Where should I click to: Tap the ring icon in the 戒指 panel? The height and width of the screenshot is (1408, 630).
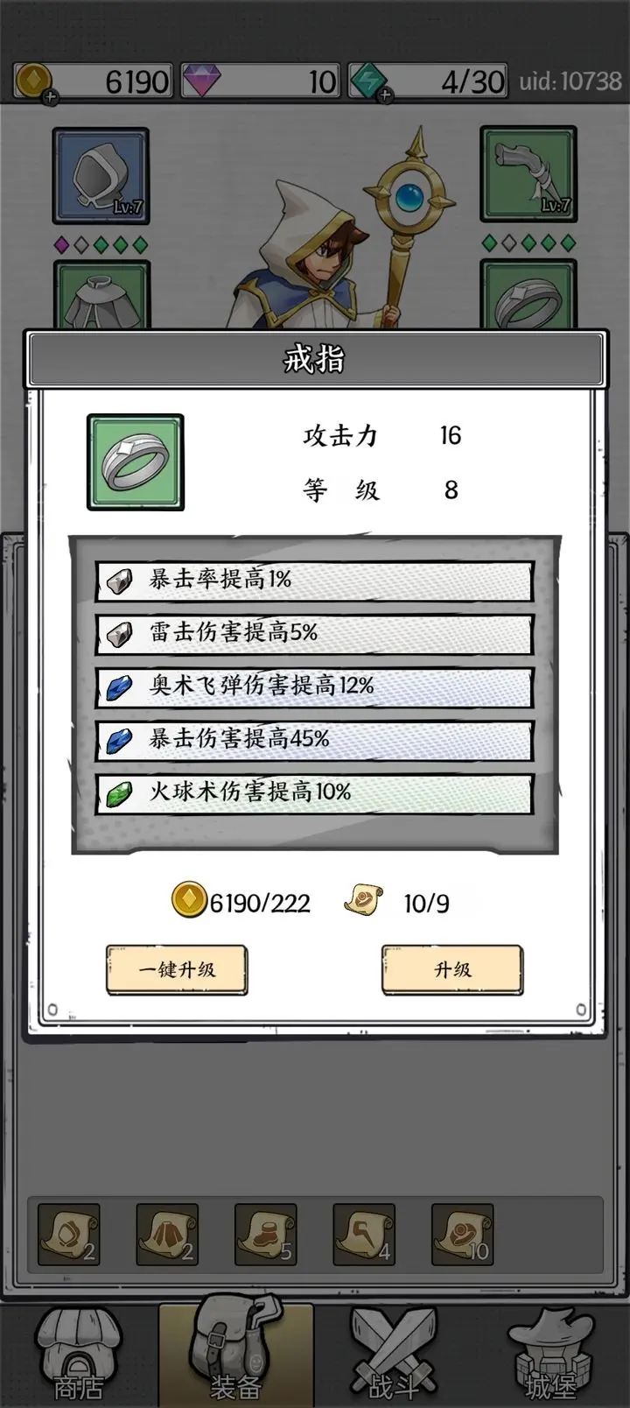pyautogui.click(x=136, y=462)
